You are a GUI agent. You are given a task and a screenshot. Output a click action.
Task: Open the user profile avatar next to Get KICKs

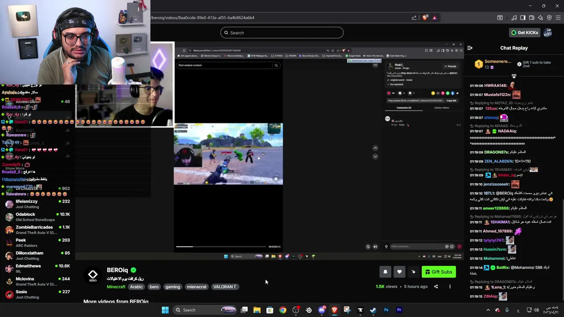[x=548, y=33]
